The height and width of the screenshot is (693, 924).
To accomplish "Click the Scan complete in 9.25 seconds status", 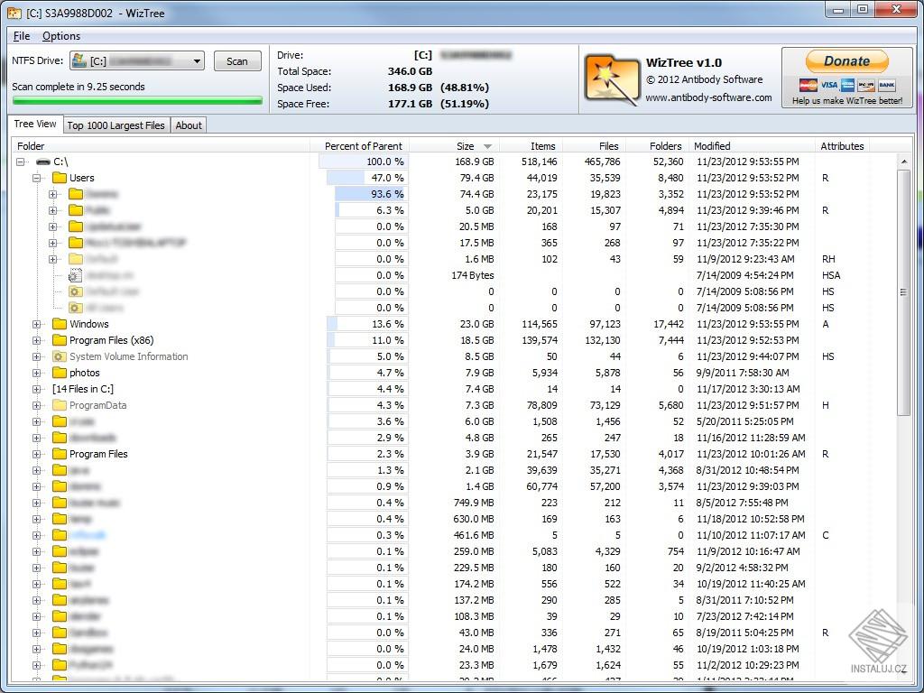I will (x=79, y=87).
